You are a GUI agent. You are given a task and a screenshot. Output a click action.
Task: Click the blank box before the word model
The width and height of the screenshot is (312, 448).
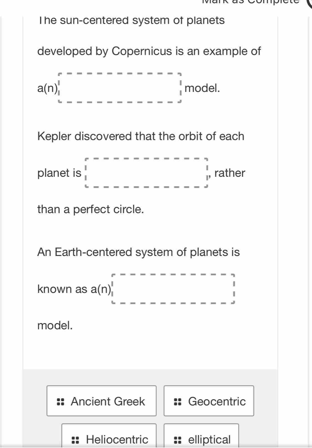pos(120,88)
